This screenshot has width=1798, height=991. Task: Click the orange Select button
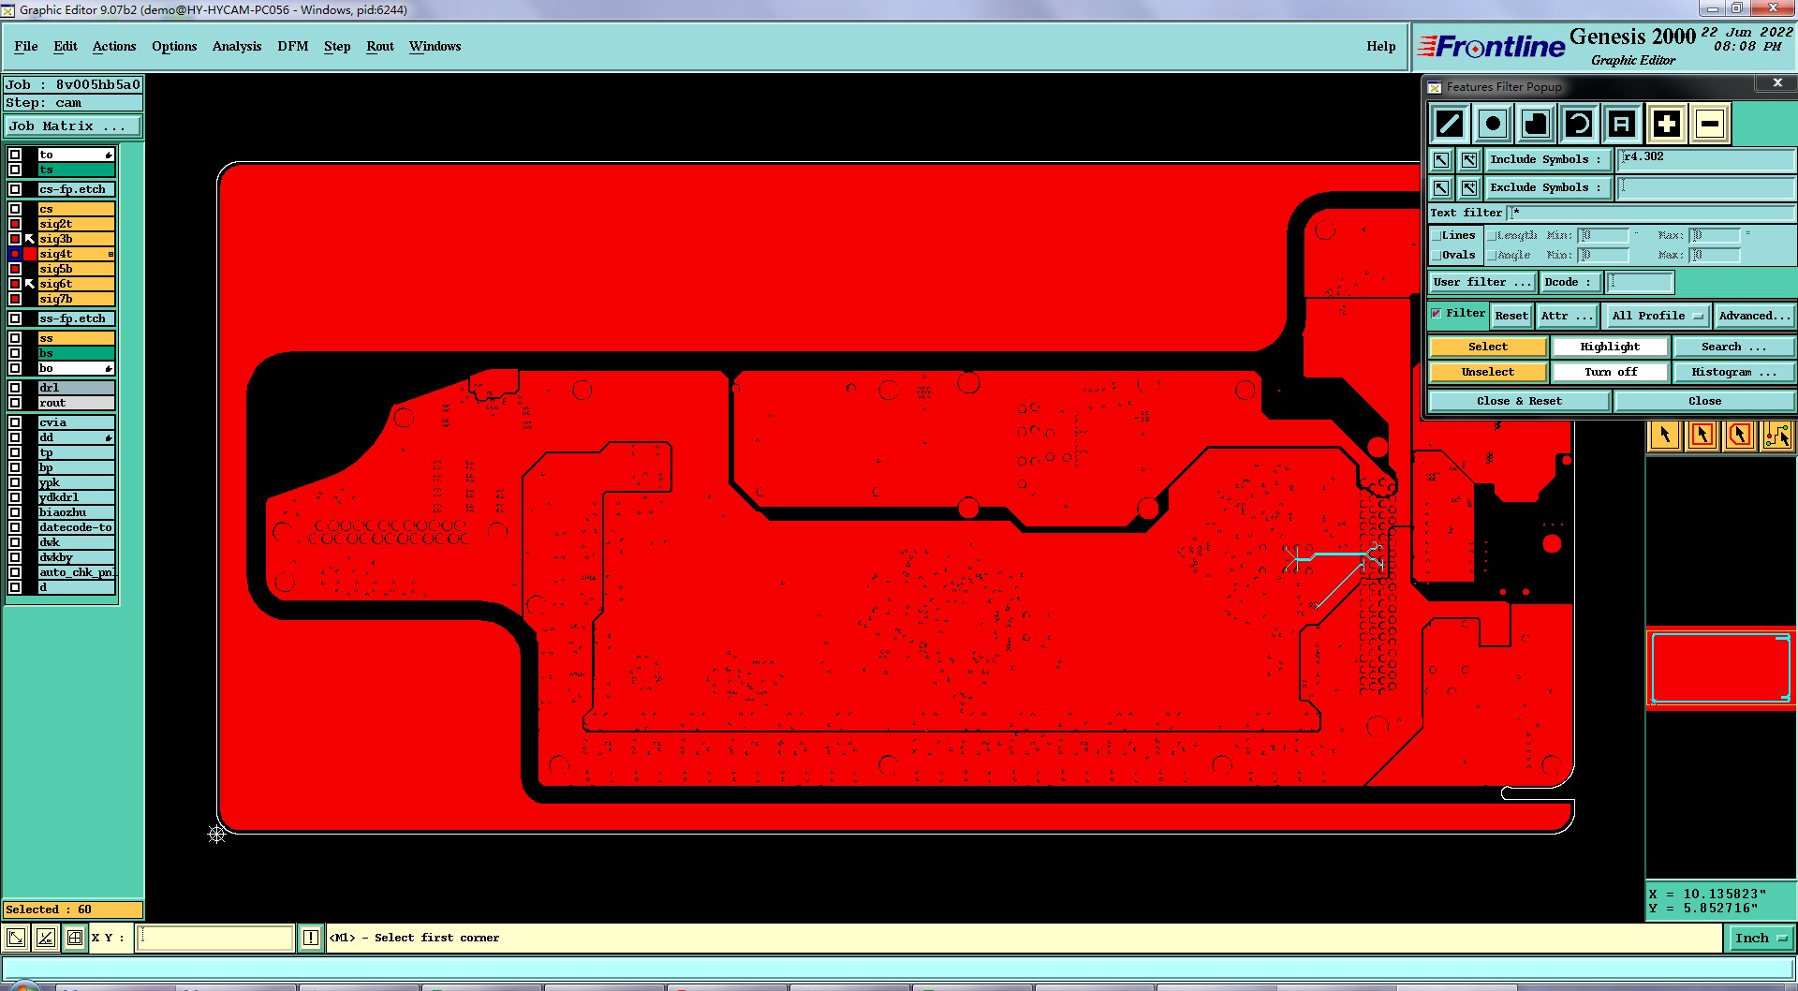pos(1488,347)
